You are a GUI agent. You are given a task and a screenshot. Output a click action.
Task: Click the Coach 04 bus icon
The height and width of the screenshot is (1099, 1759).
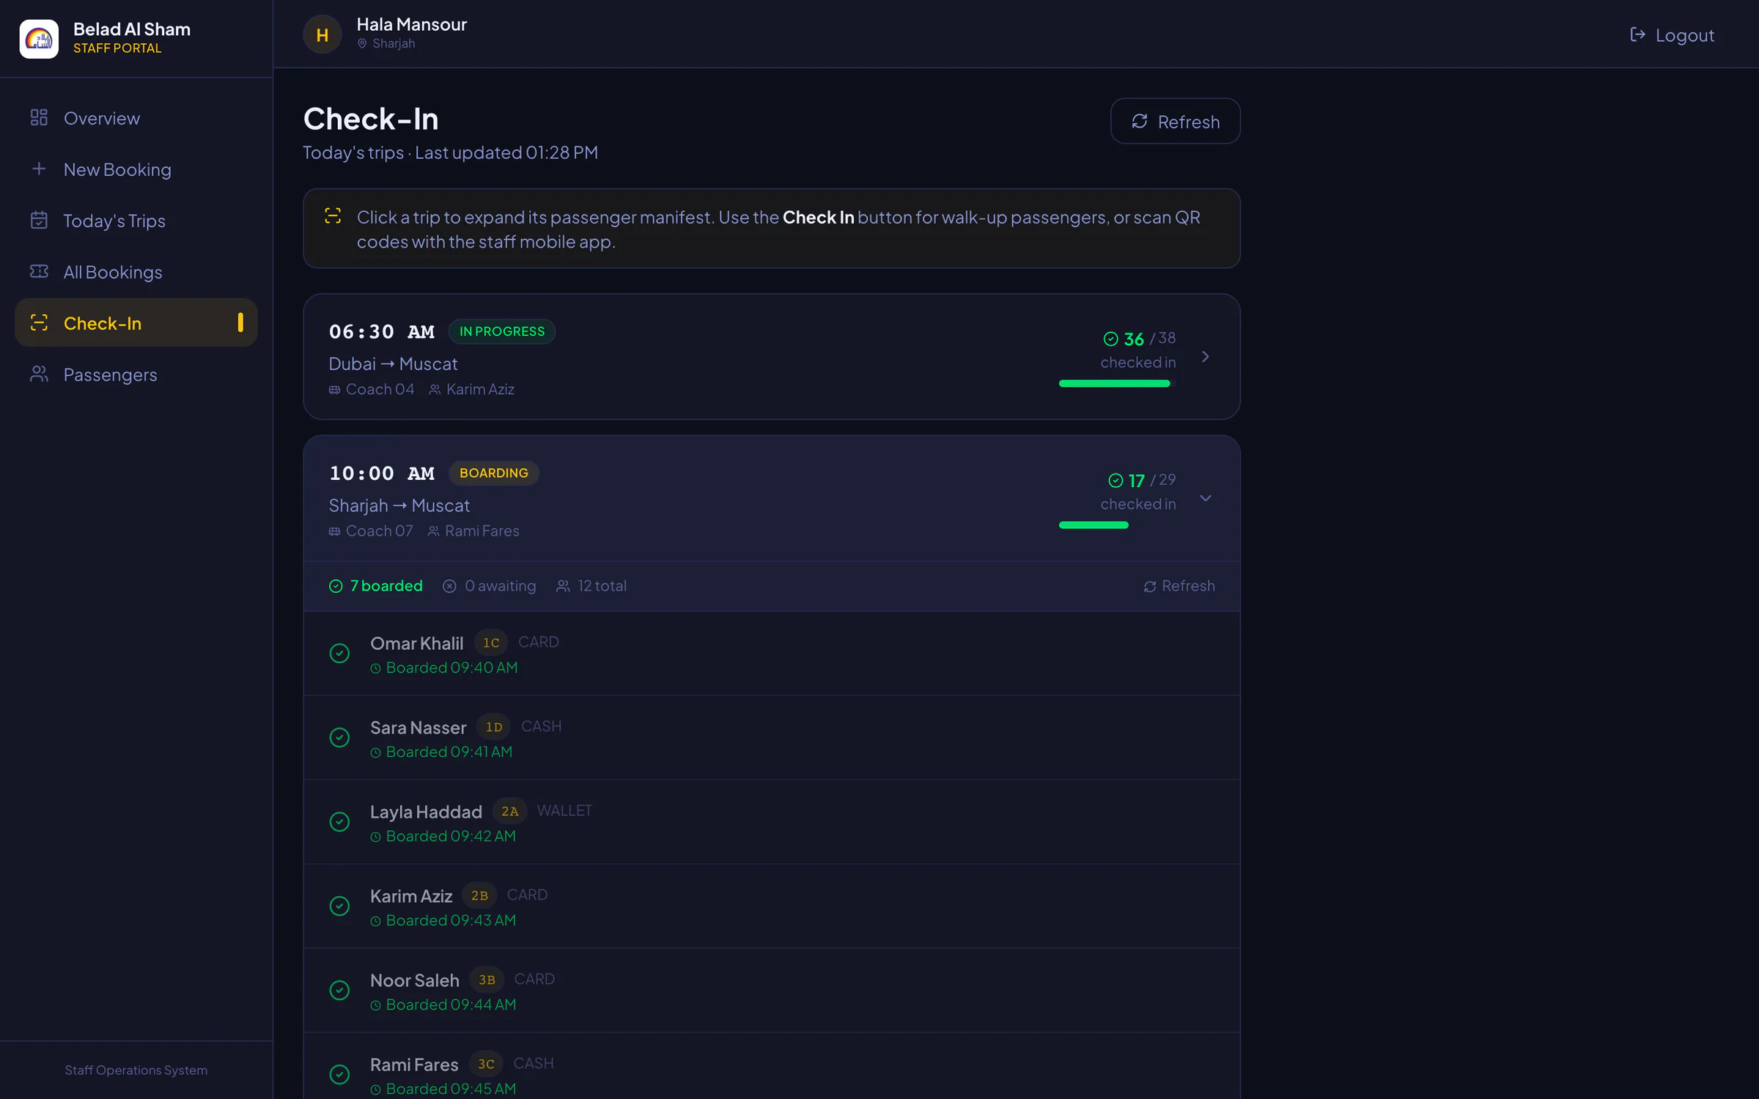[x=334, y=390]
